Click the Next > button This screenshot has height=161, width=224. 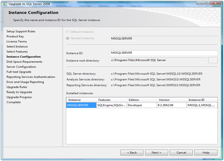click(157, 153)
